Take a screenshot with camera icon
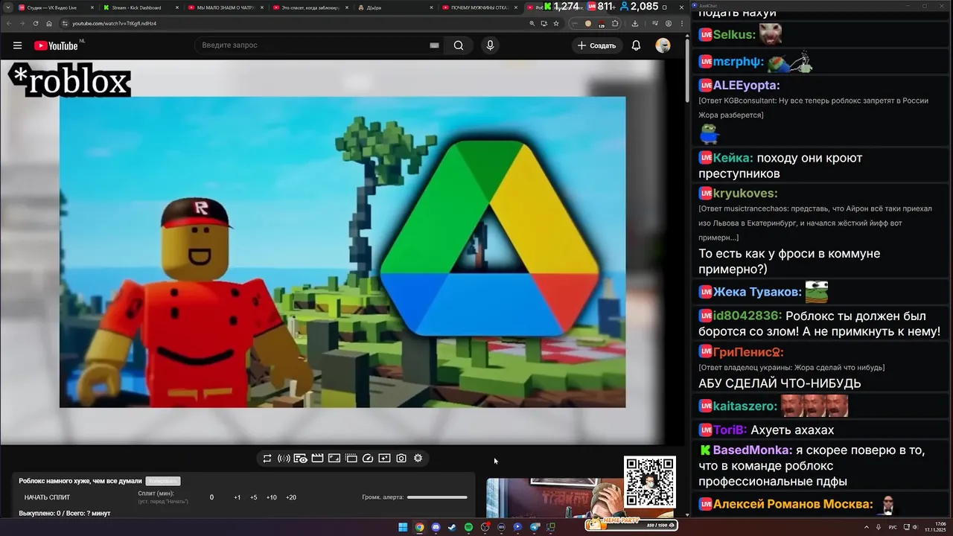Image resolution: width=953 pixels, height=536 pixels. [401, 459]
